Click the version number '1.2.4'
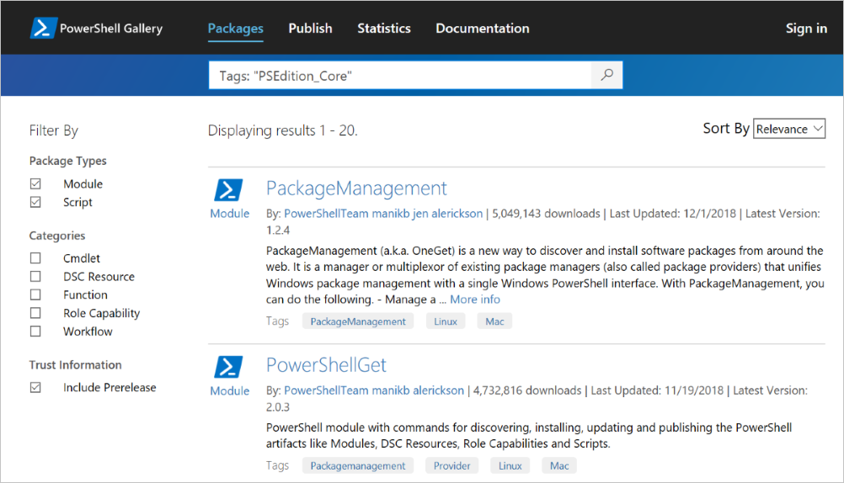Screen dimensions: 844x483 click(278, 231)
